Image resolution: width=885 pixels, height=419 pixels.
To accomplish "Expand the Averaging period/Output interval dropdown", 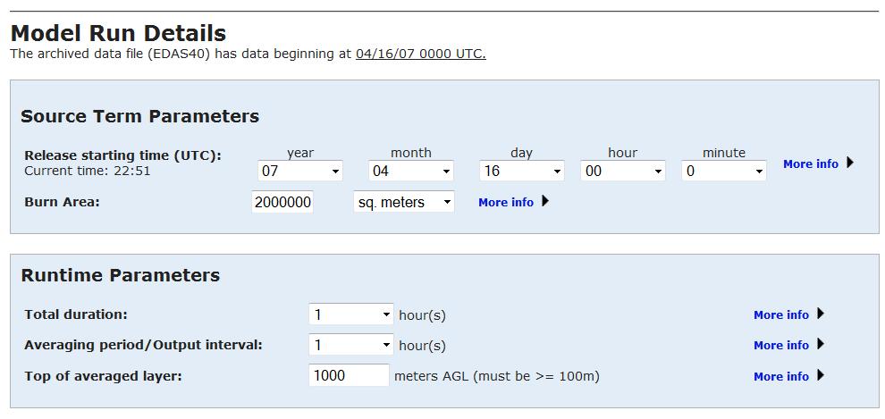I will pyautogui.click(x=351, y=345).
